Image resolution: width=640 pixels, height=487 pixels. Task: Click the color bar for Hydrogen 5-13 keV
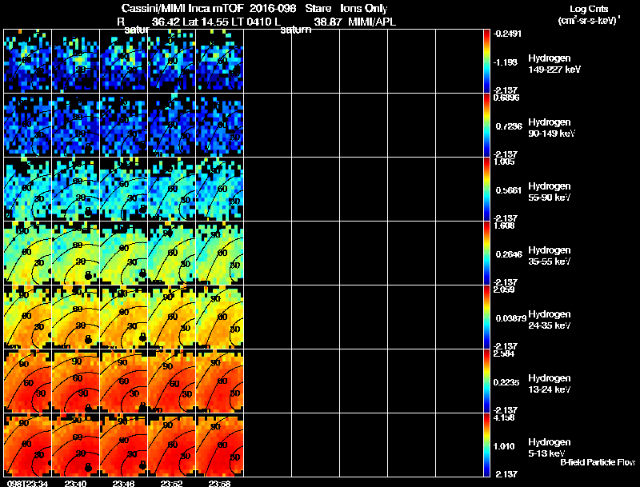click(x=486, y=445)
